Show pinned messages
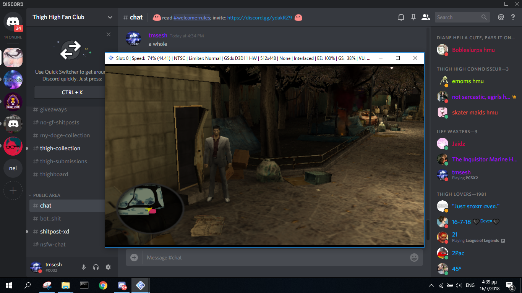Screen dimensions: 522x293 [413, 17]
